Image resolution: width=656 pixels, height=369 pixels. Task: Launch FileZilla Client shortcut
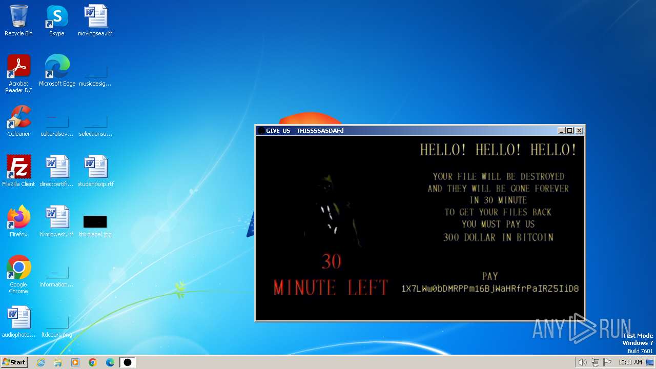coord(18,171)
